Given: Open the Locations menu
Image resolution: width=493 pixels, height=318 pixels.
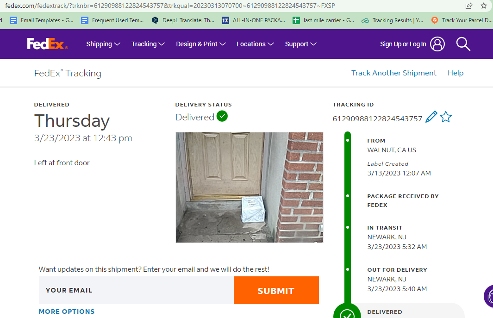Looking at the screenshot, I should (x=256, y=44).
